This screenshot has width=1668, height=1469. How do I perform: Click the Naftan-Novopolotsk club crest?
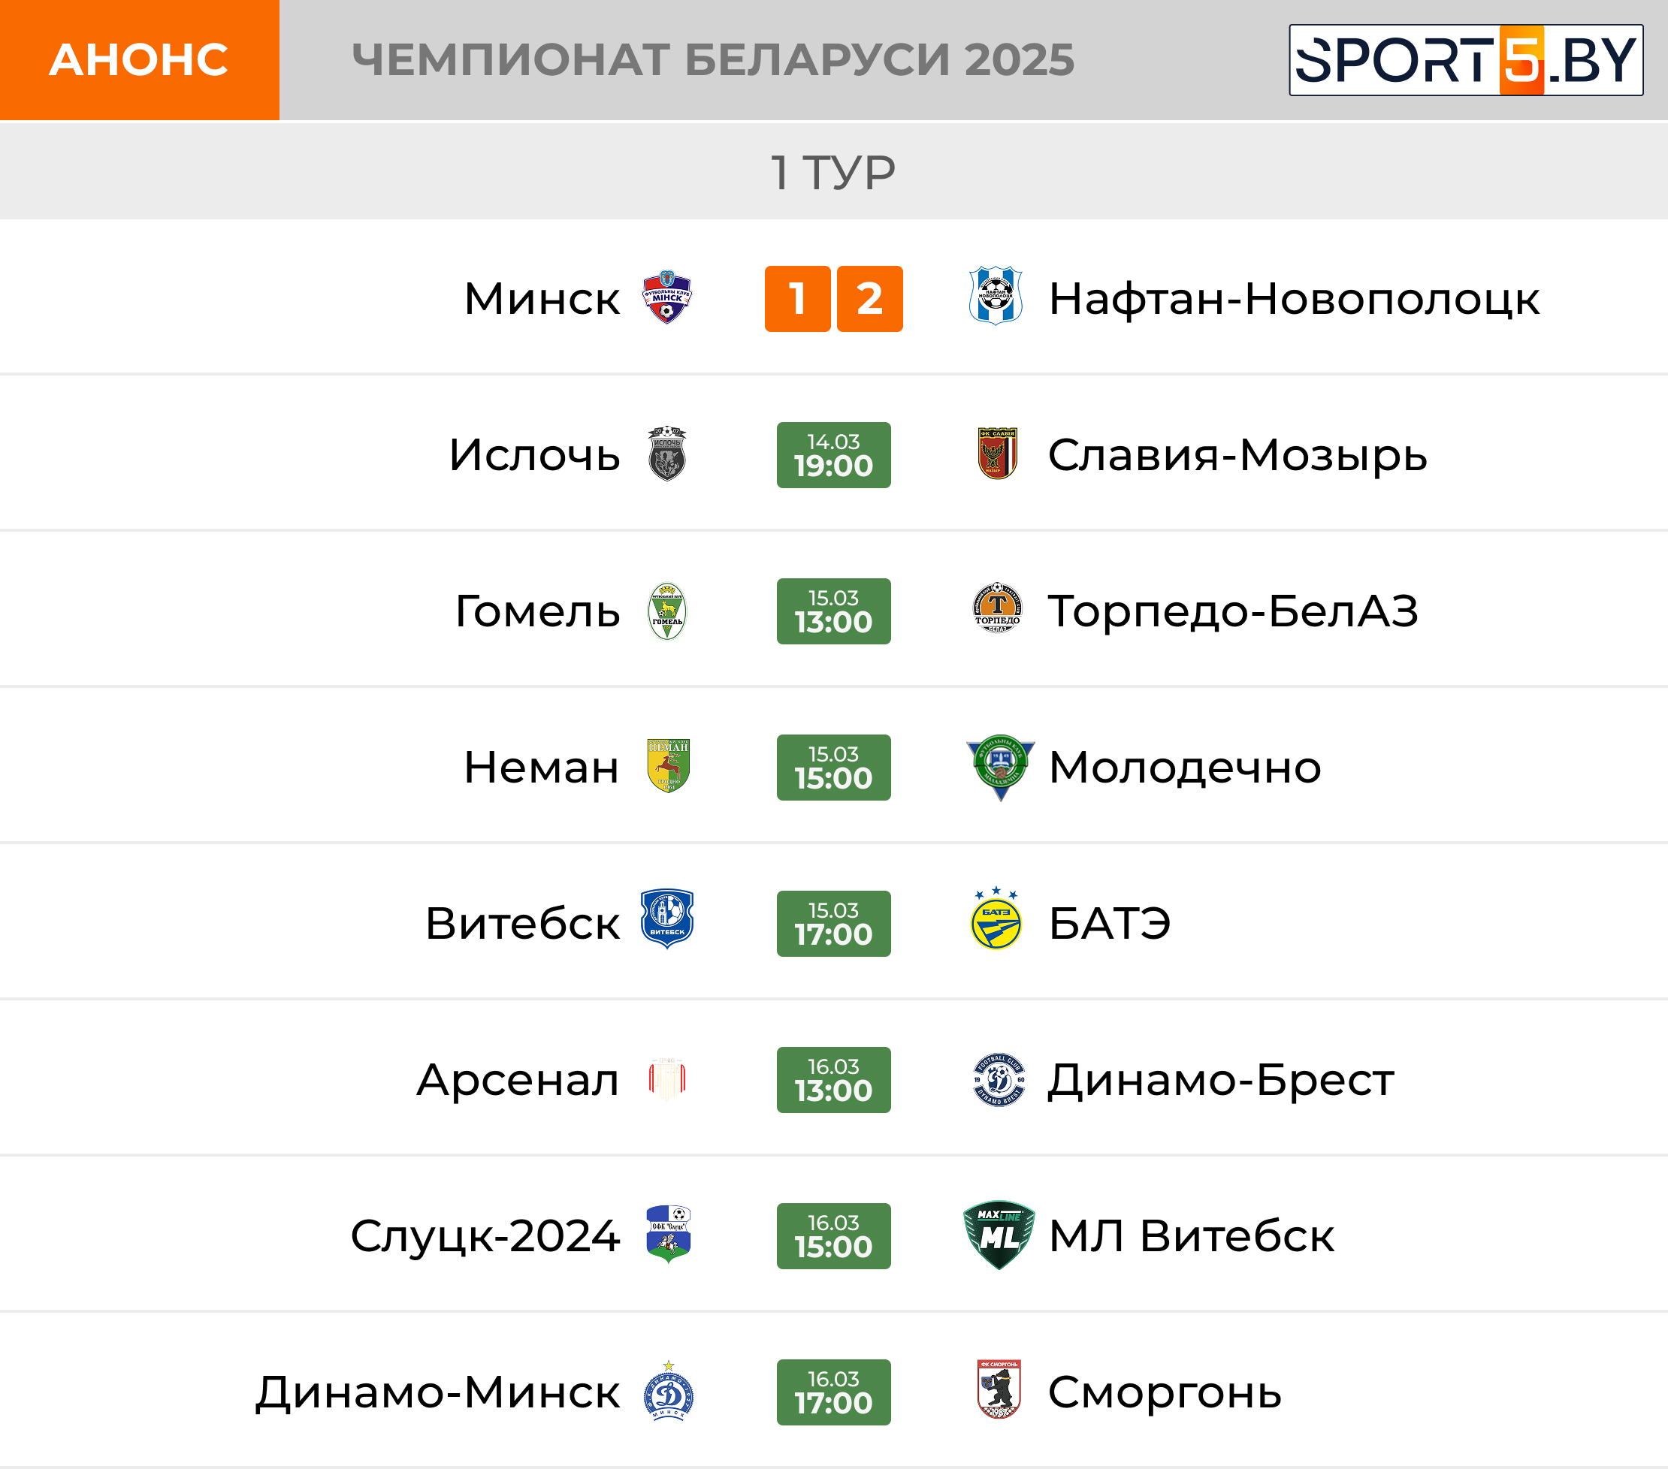click(x=996, y=295)
